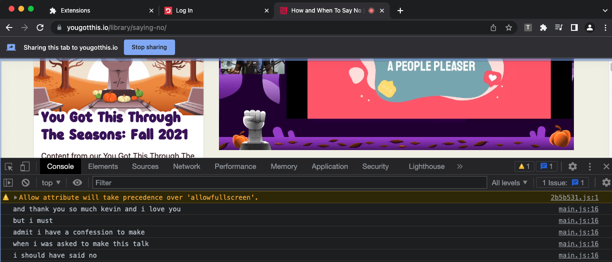This screenshot has height=262, width=612.
Task: Click the warning count badge
Action: click(524, 166)
